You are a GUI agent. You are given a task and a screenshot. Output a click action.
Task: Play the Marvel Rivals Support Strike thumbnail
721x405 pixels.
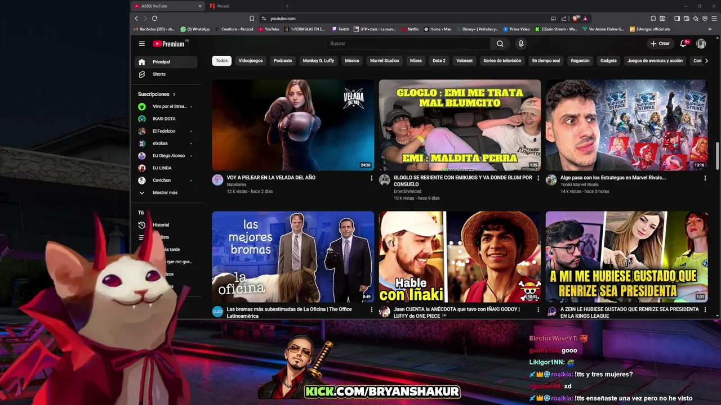[626, 125]
